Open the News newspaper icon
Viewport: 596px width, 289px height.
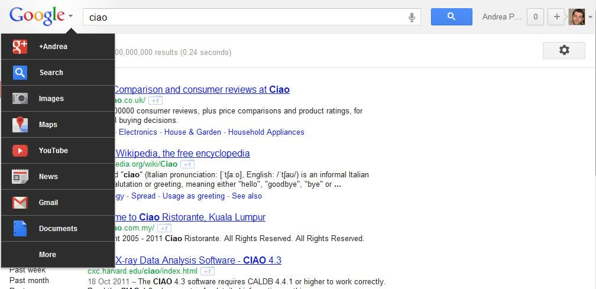point(20,177)
